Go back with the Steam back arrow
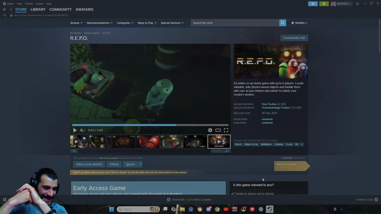Viewport: 381px width, 214px height. point(4,10)
